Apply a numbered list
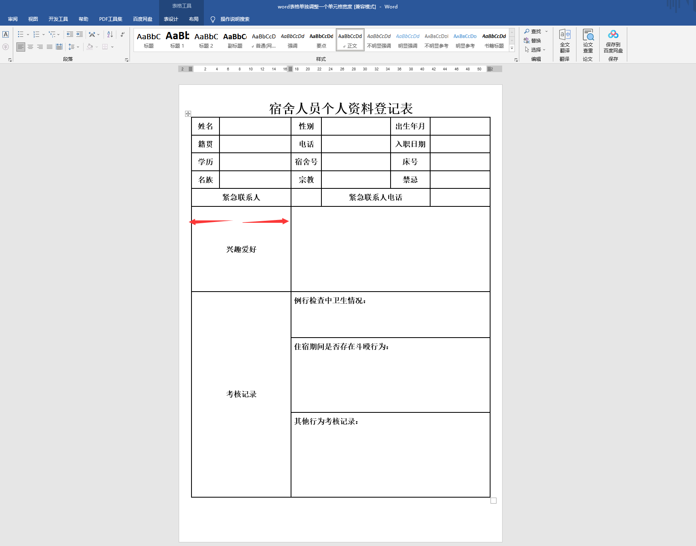696x546 pixels. (x=36, y=34)
